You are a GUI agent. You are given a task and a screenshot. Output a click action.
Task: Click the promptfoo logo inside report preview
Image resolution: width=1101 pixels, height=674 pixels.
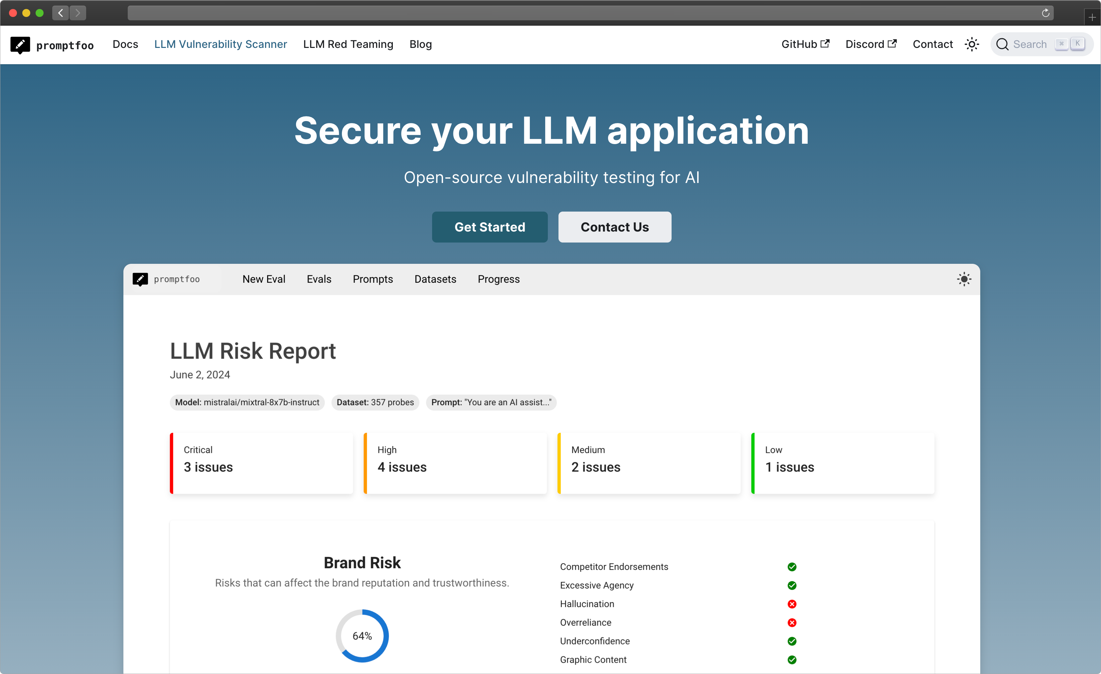click(x=166, y=279)
